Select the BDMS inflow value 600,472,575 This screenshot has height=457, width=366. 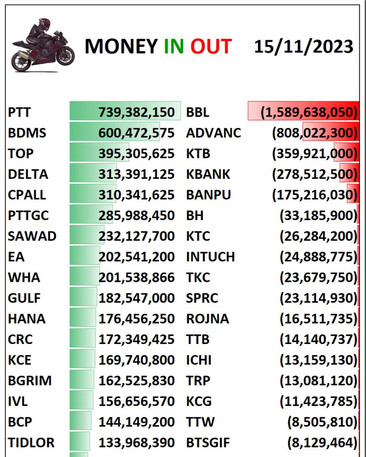[x=136, y=133]
